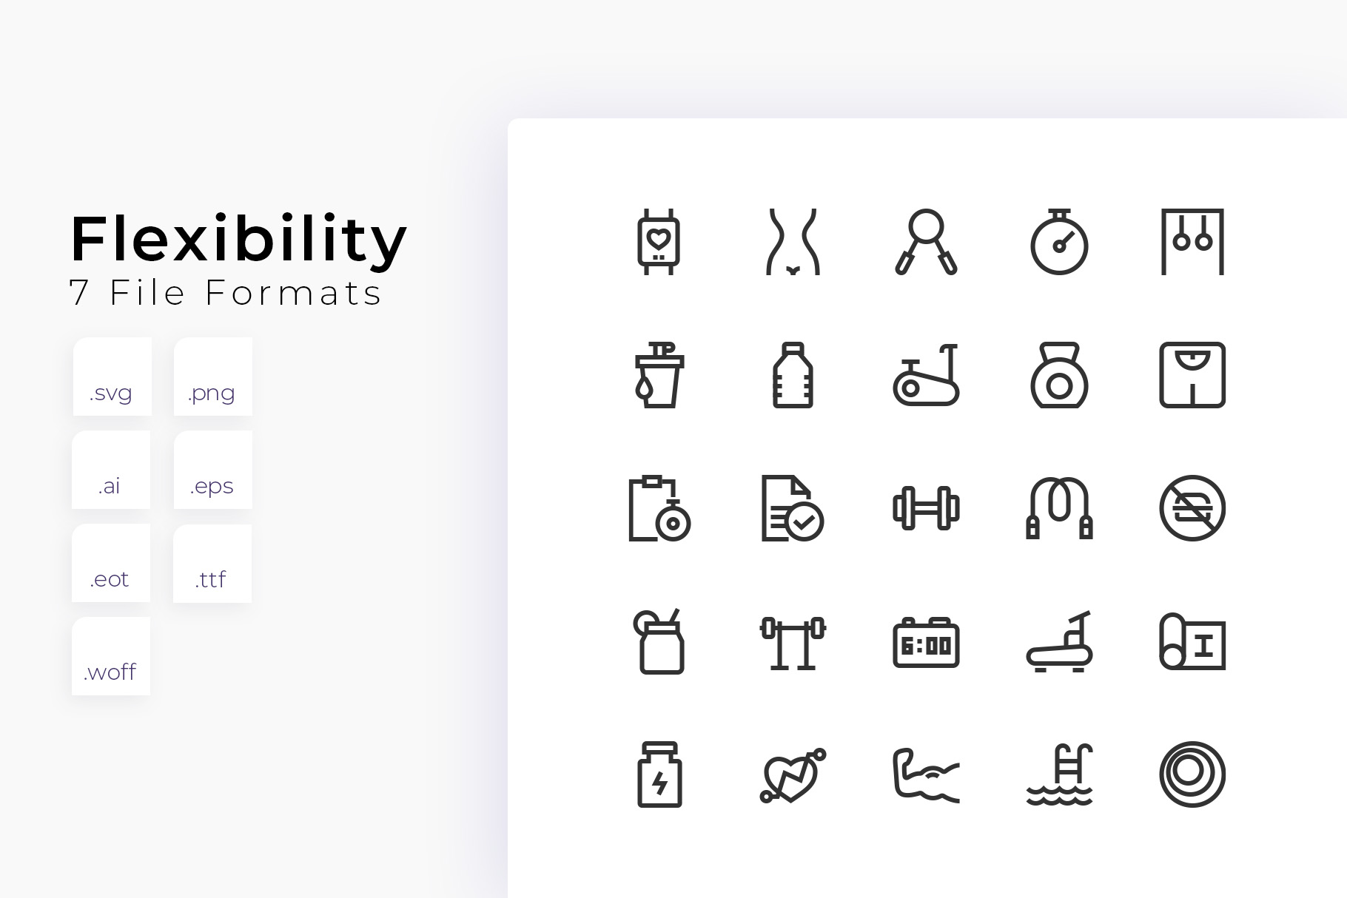Select the .svg file format tile
Viewport: 1347px width, 898px height.
coord(112,376)
